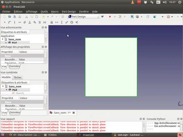Click the greyed-out Cut scissors icon

(27, 17)
